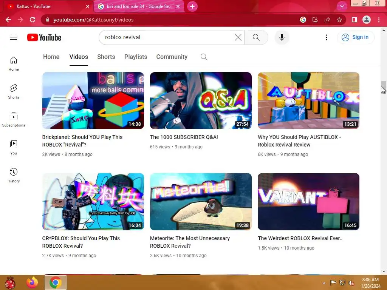Expand the tab search dropdown arrow
The width and height of the screenshot is (387, 290).
tap(342, 6)
